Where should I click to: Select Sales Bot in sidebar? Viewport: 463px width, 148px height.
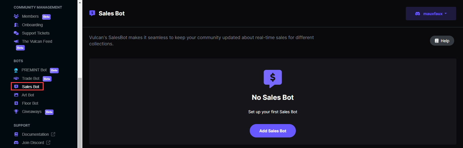point(27,86)
